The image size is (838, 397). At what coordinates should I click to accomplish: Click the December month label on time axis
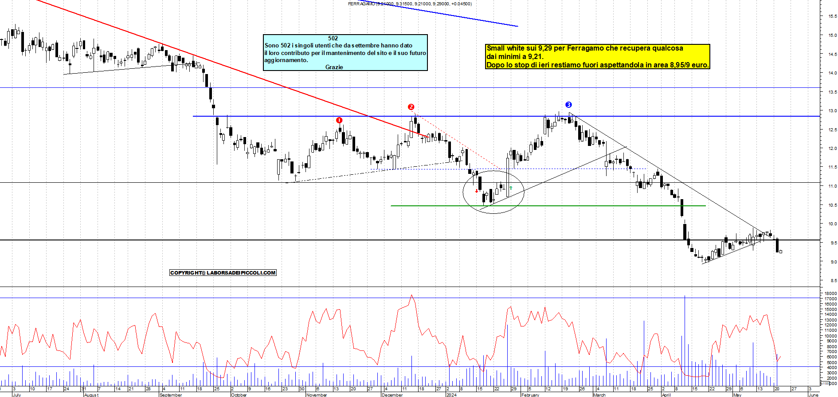(392, 395)
